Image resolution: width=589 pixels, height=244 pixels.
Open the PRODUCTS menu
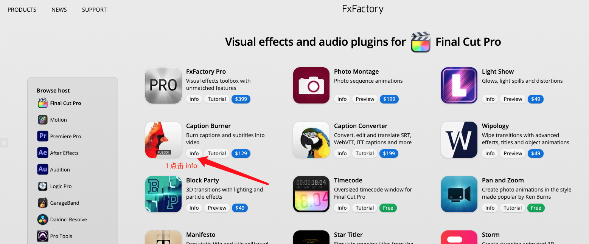(x=22, y=10)
